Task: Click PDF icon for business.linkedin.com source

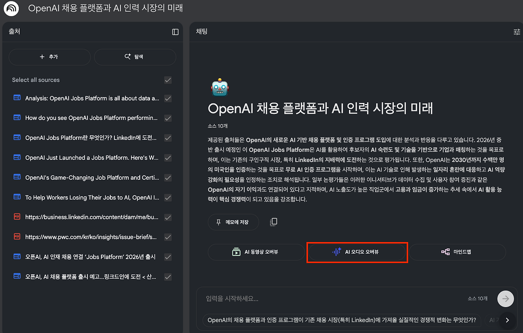Action: pyautogui.click(x=17, y=217)
